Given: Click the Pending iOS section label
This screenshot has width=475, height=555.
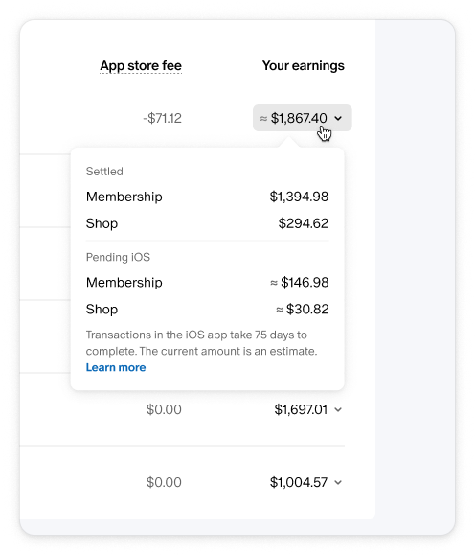Looking at the screenshot, I should pos(118,257).
